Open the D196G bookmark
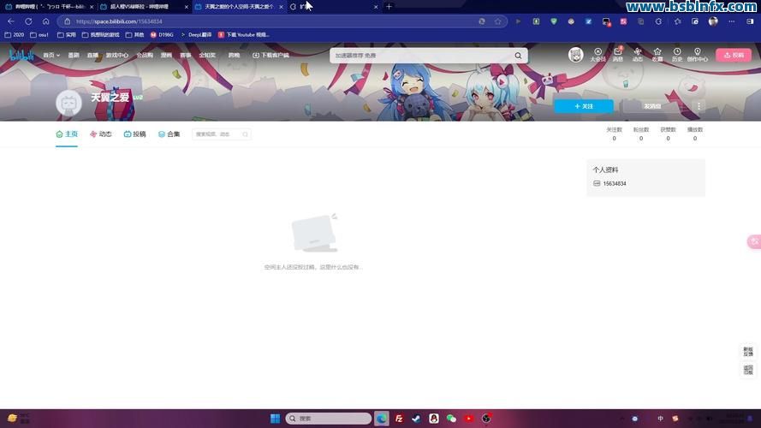Viewport: 761px width, 428px height. pyautogui.click(x=162, y=35)
